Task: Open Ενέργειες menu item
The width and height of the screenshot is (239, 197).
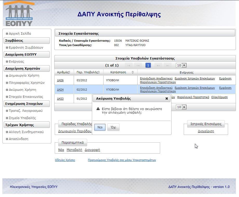Action: 16,62
